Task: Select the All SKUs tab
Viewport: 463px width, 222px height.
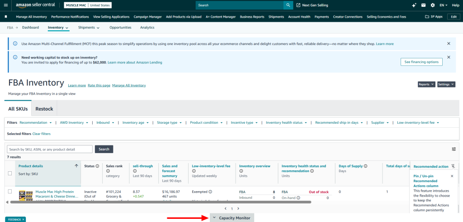Action: [18, 109]
